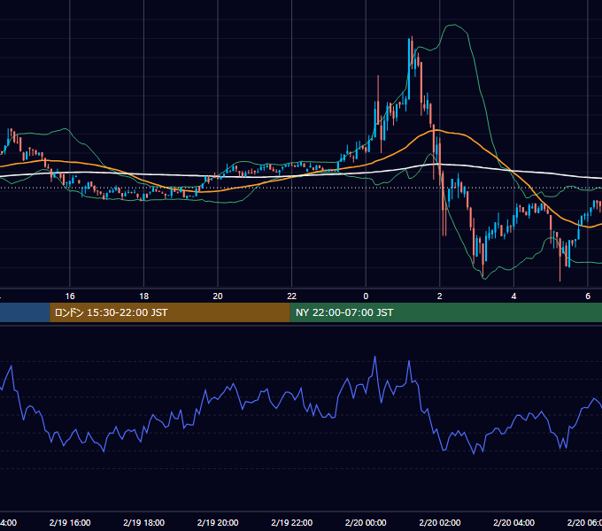Click the 2/20 02:00 date label
The width and height of the screenshot is (602, 531).
click(x=440, y=522)
